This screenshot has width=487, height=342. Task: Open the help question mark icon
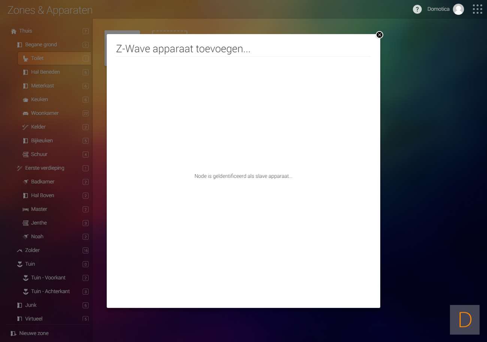tap(417, 9)
